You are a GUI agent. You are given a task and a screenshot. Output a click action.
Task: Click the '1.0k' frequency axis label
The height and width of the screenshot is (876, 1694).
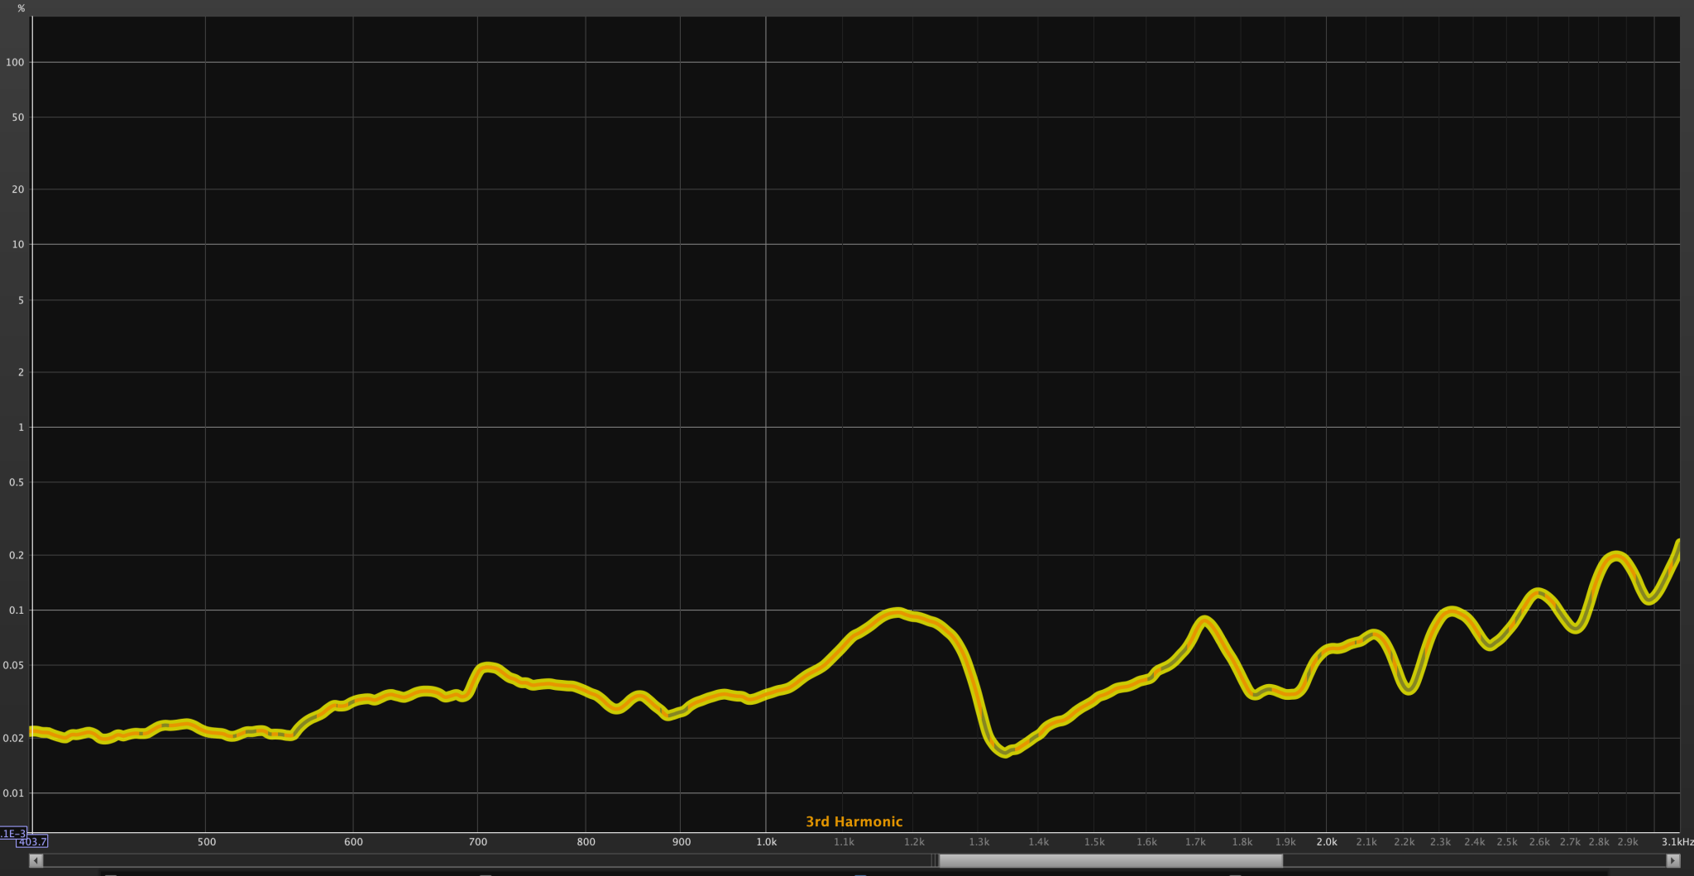(x=767, y=842)
